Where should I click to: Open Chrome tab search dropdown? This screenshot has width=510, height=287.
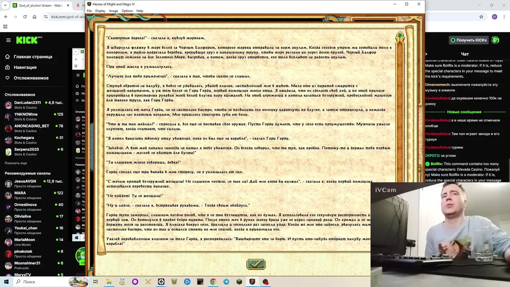pyautogui.click(x=5, y=6)
